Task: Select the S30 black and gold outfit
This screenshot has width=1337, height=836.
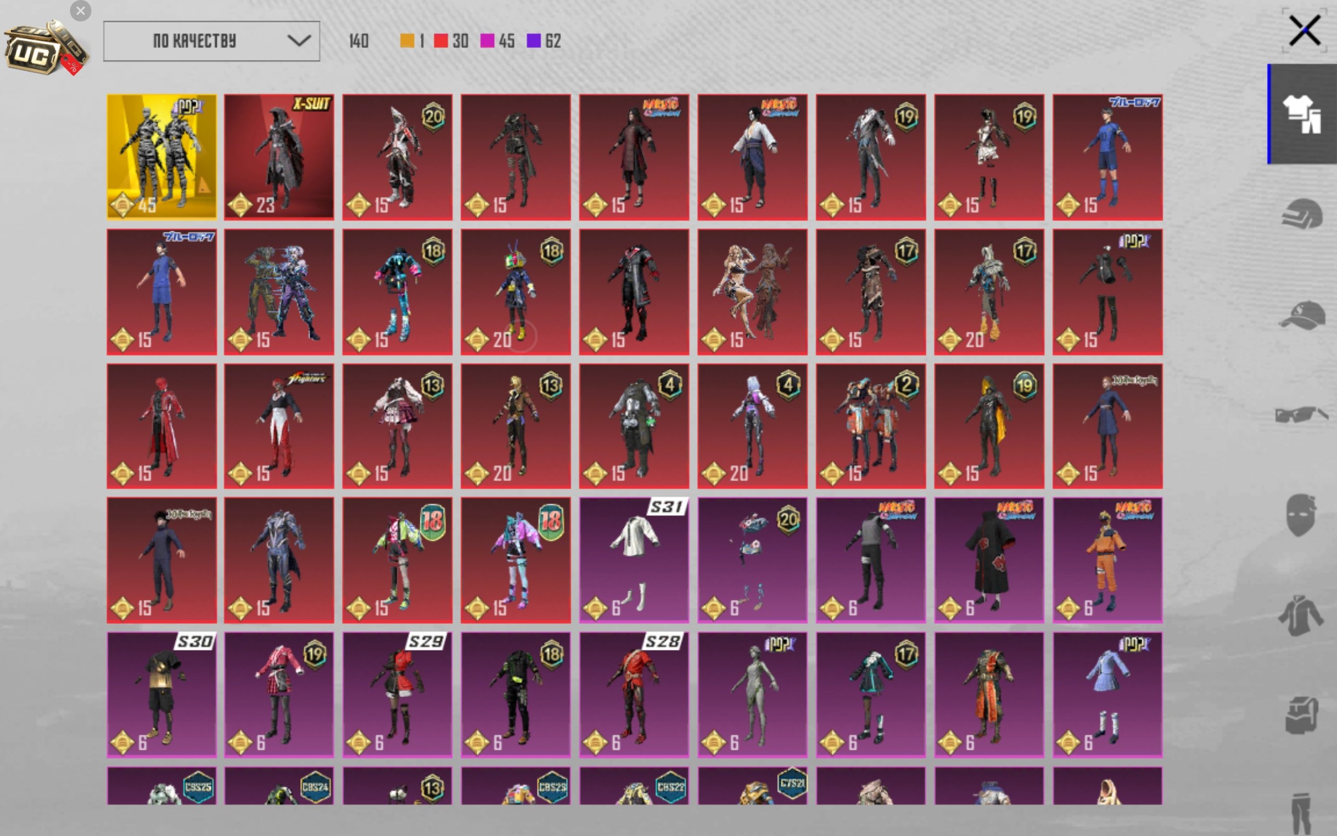Action: [x=162, y=695]
